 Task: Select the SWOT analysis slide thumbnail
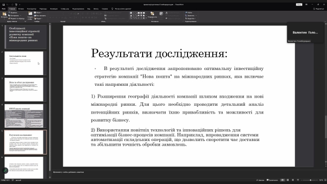coord(24,116)
